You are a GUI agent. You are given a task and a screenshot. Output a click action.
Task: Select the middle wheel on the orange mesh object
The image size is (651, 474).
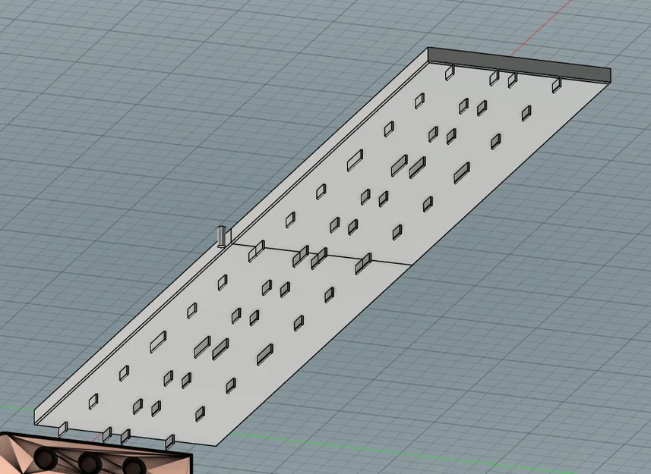90,463
